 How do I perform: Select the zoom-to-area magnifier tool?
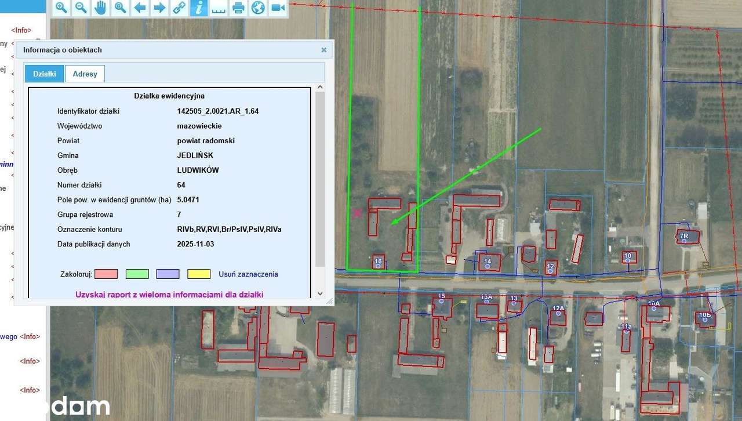(119, 8)
